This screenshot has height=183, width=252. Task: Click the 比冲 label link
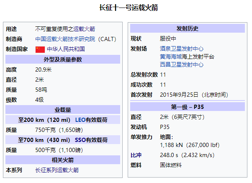136,155
